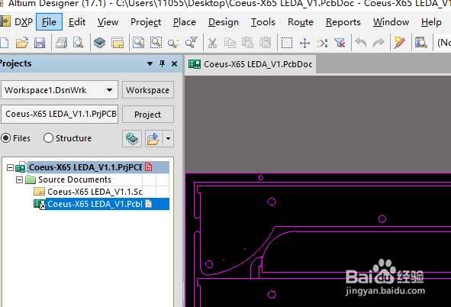
Task: Click the Redo arrow icon
Action: [379, 43]
